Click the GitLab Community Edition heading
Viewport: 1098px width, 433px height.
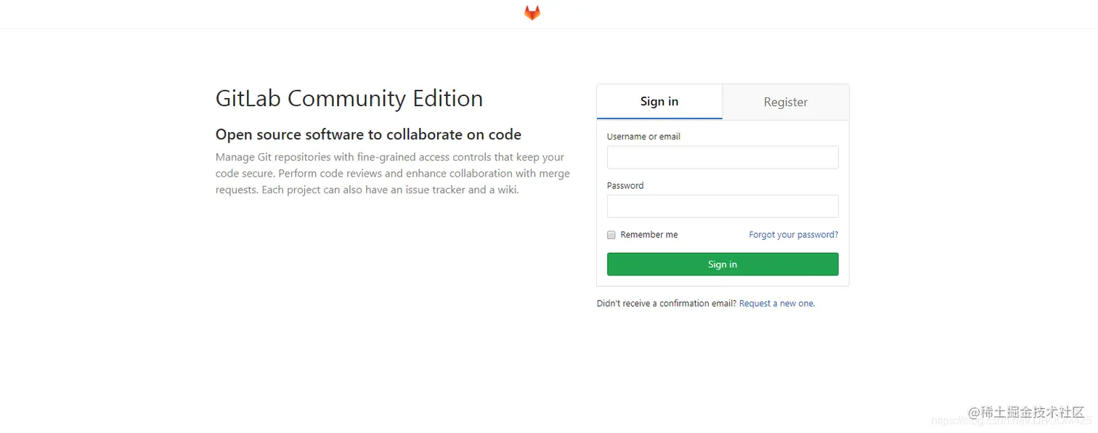tap(349, 98)
